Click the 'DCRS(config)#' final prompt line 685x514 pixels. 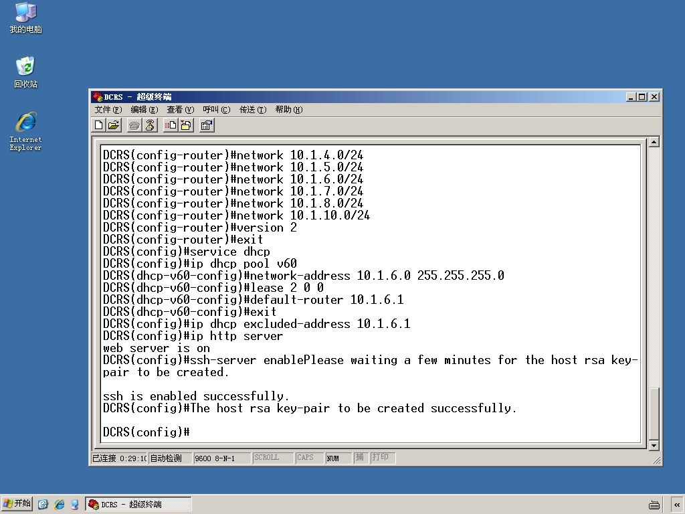point(146,432)
